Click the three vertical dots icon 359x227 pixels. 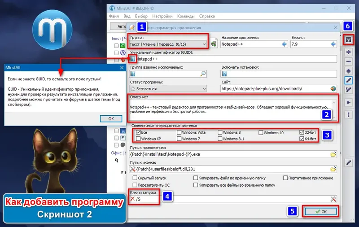point(348,114)
